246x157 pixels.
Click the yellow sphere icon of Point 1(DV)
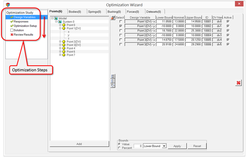tap(64, 28)
